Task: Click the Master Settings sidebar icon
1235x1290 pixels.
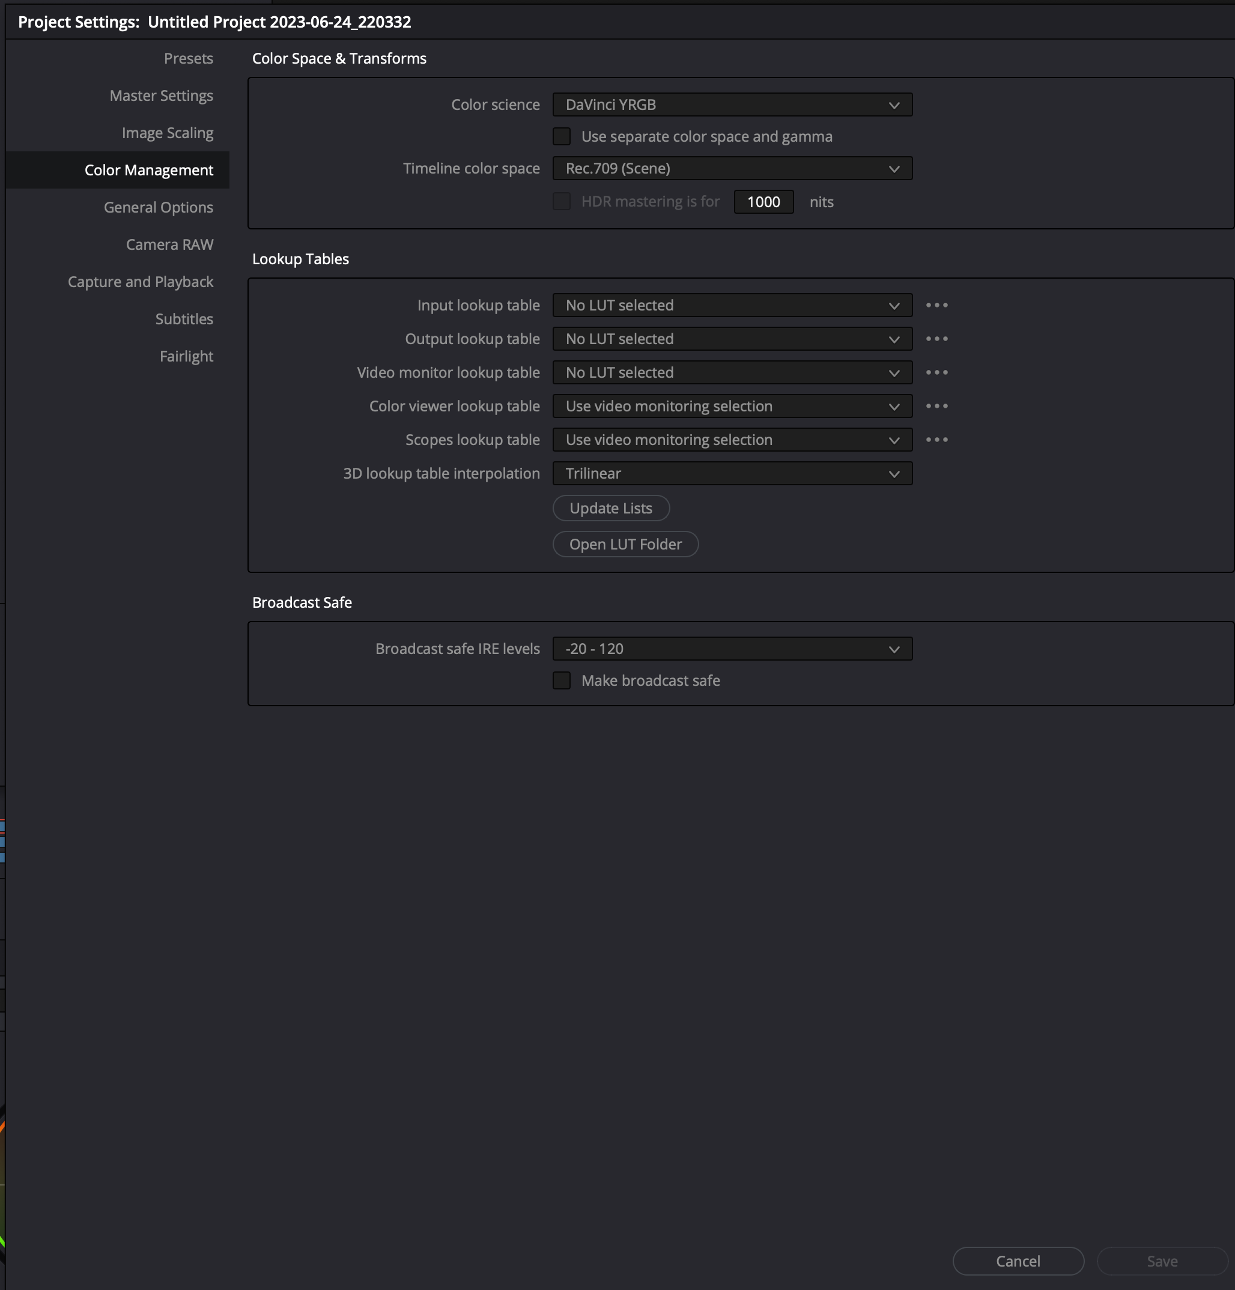Action: click(x=160, y=95)
